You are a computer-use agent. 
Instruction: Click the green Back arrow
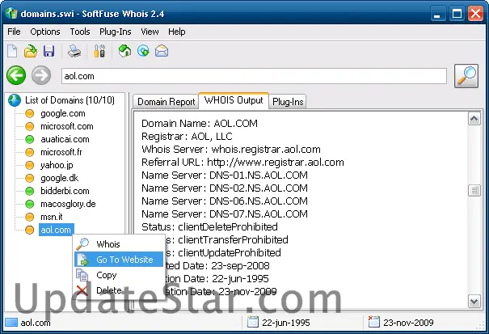(x=16, y=75)
